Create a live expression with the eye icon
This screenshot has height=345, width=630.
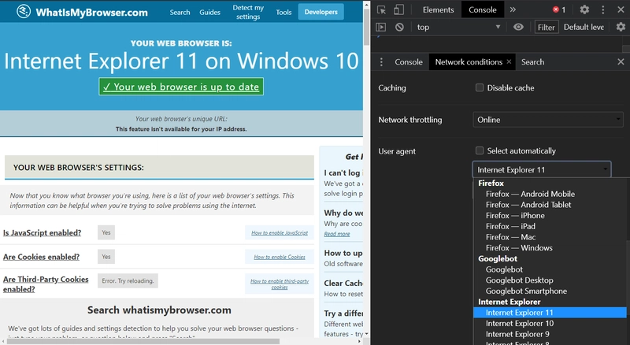tap(518, 27)
